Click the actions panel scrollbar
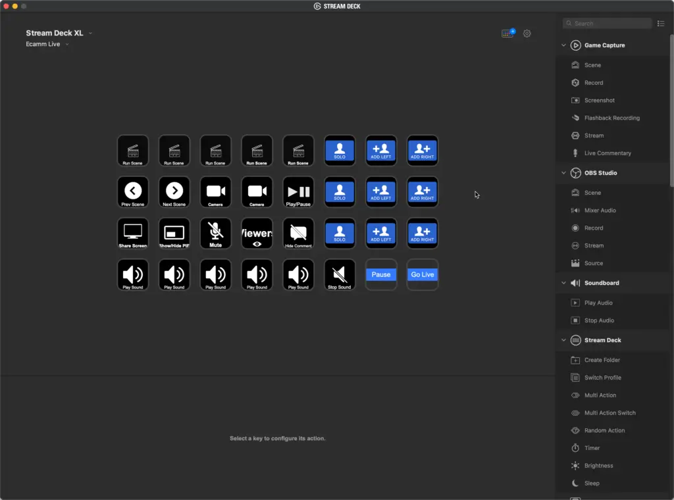 coord(671,111)
